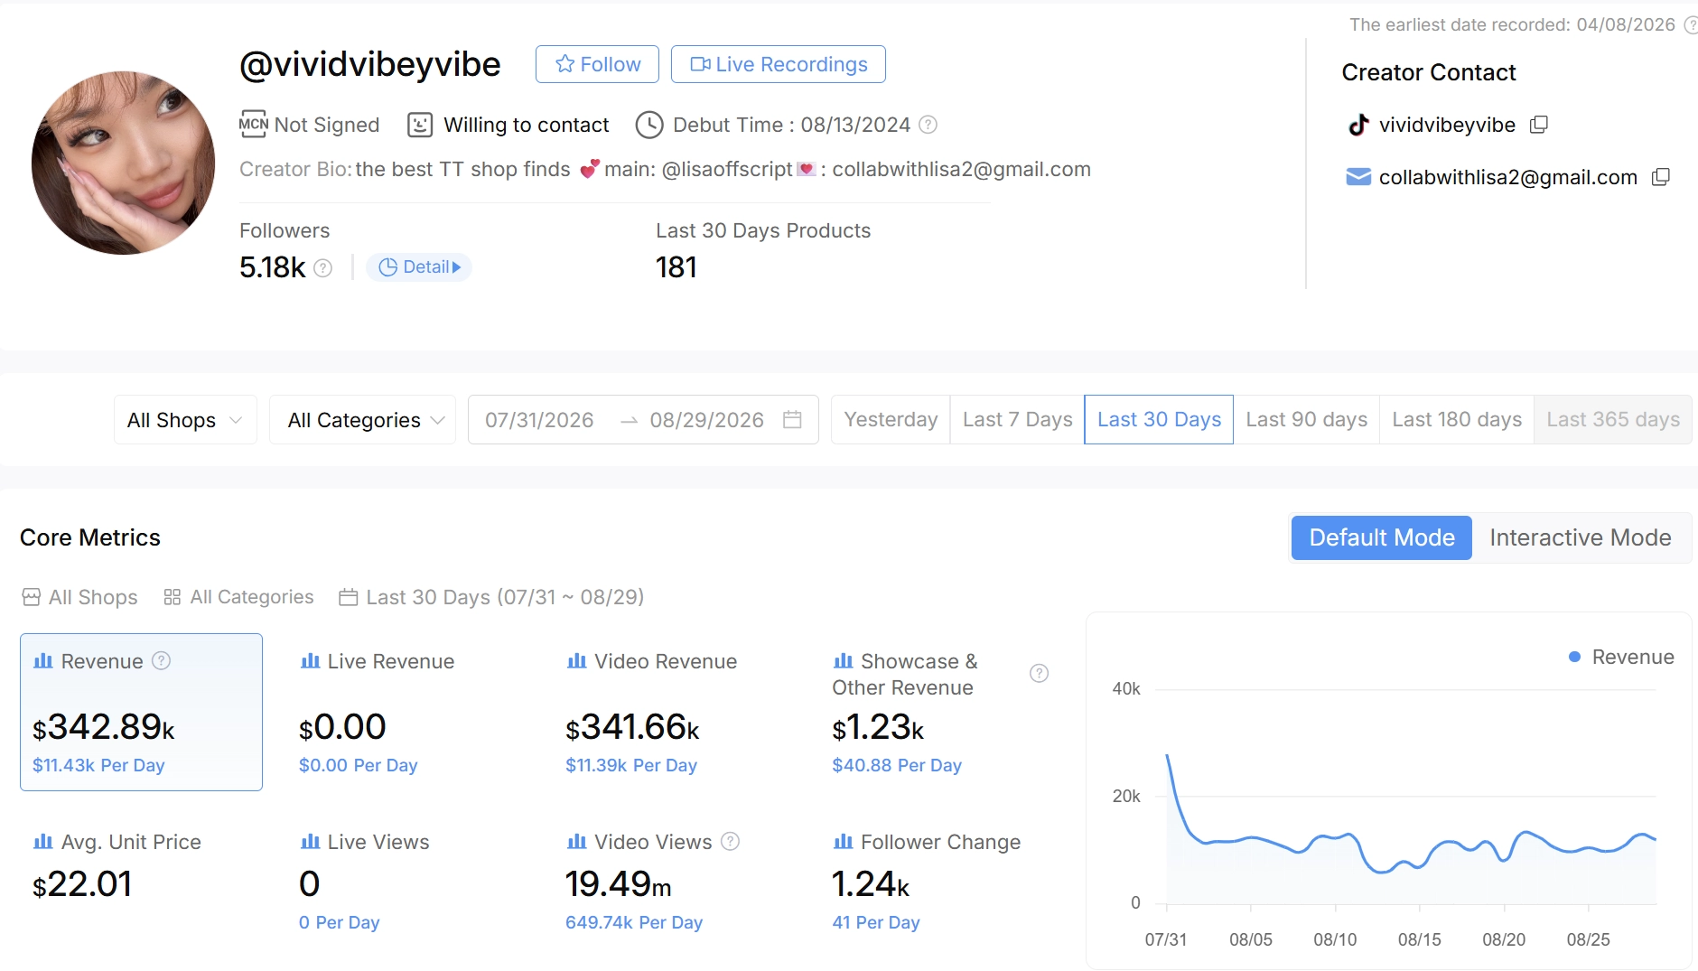Copy the TikTok username vividvibeyvibe
1698x971 pixels.
(x=1539, y=125)
